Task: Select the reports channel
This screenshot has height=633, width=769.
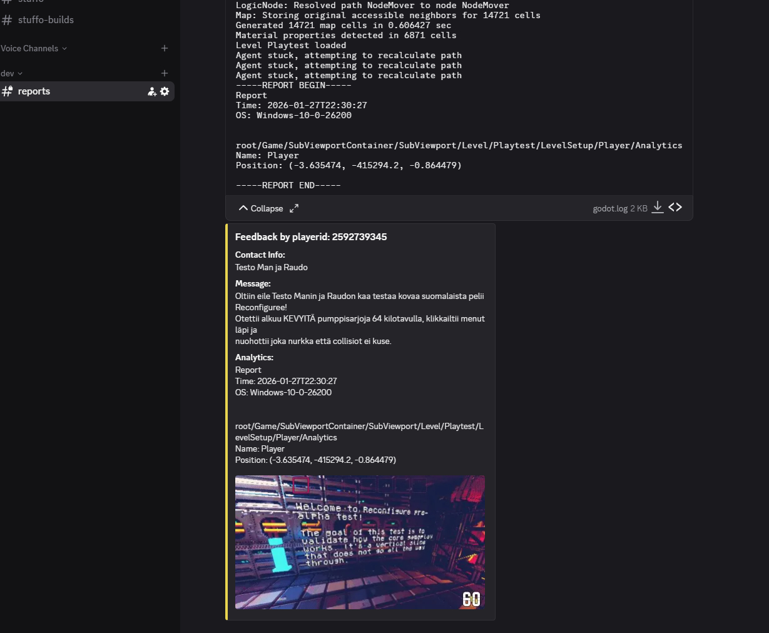Action: 34,91
